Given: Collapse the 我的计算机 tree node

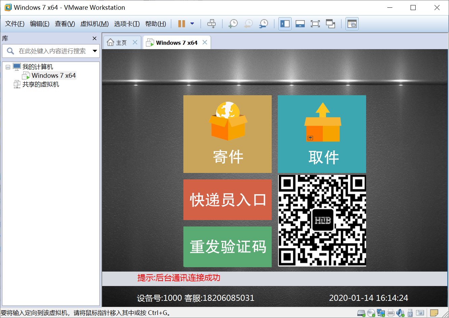Looking at the screenshot, I should pos(8,67).
